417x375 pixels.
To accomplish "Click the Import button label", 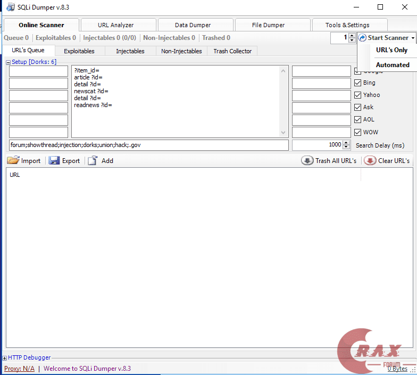I will point(31,161).
